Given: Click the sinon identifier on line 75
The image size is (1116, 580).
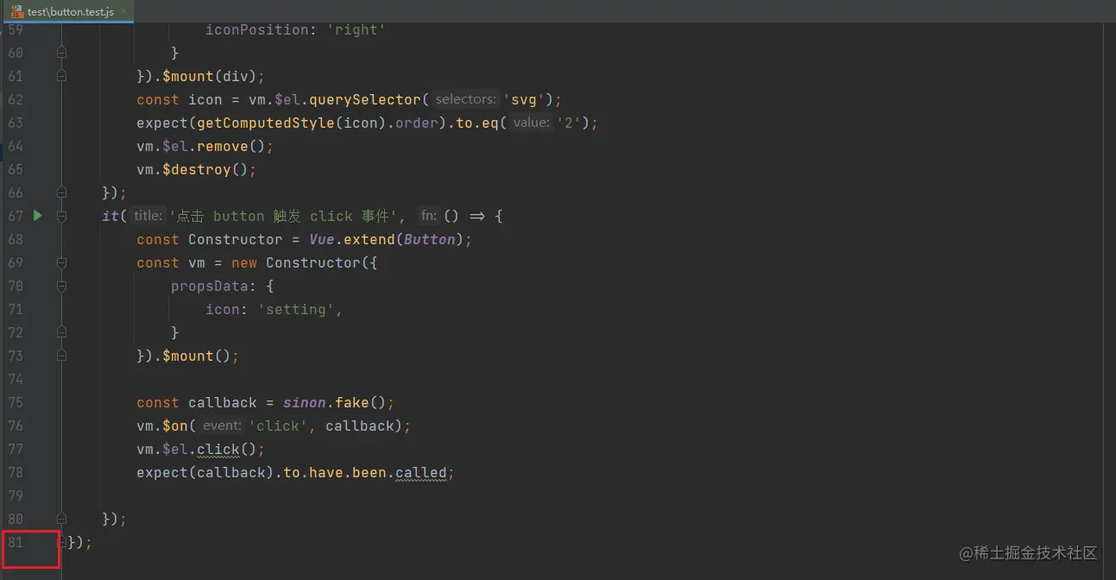Looking at the screenshot, I should click(x=305, y=402).
